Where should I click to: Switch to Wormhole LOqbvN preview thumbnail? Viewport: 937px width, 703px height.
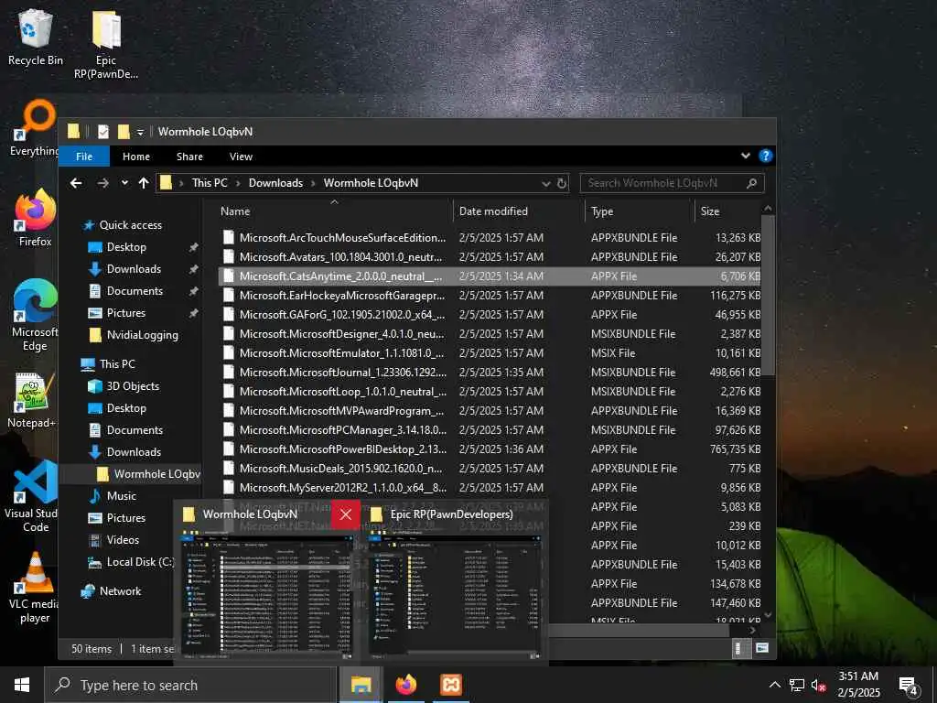[x=267, y=593]
